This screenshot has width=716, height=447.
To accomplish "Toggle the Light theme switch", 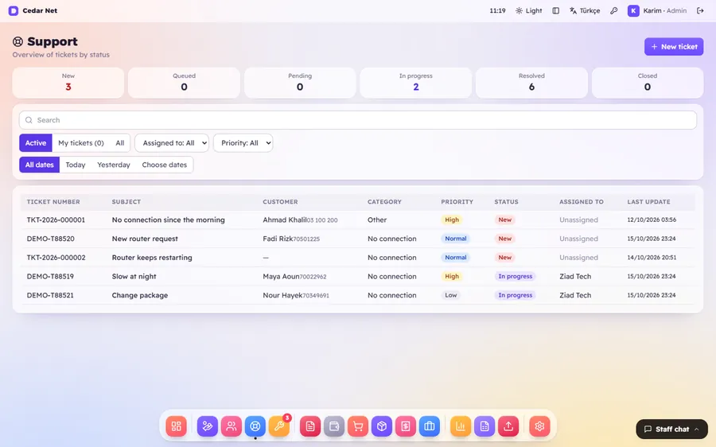I will click(x=529, y=10).
